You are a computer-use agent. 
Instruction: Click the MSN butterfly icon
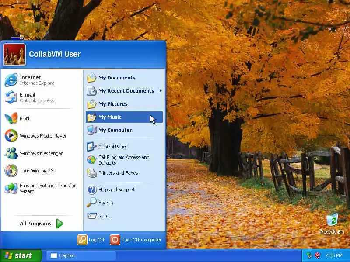pos(11,118)
